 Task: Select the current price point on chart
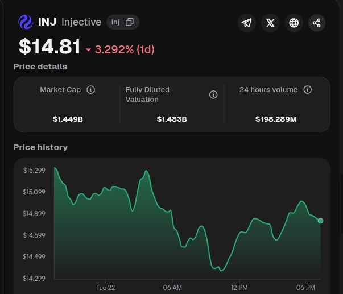pyautogui.click(x=320, y=221)
